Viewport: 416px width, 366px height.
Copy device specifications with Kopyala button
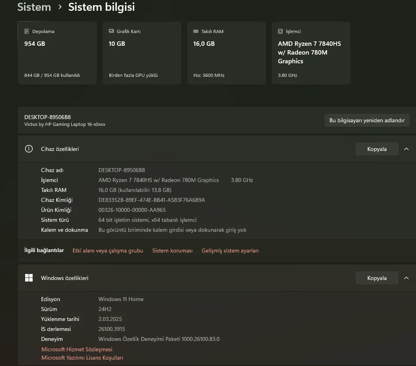(377, 149)
